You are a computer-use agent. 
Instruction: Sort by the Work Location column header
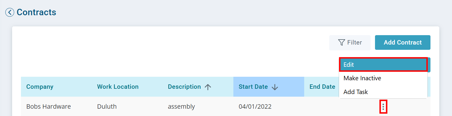[118, 87]
